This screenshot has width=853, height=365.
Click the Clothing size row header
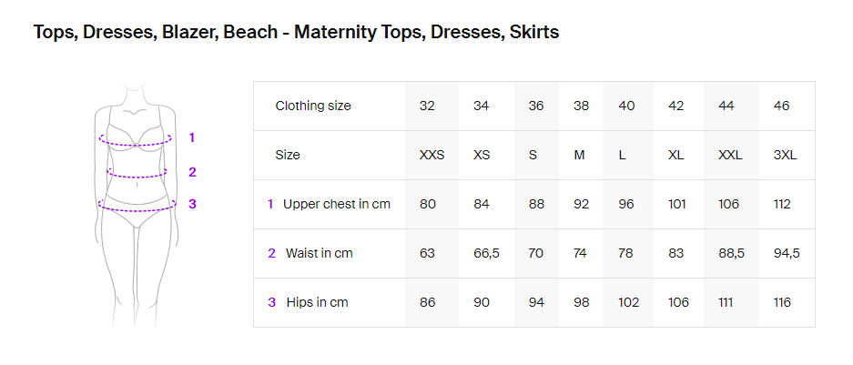click(x=313, y=106)
